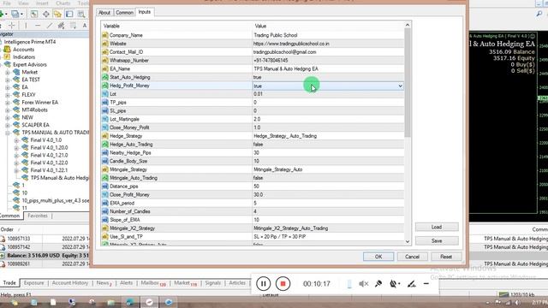The width and height of the screenshot is (548, 308).
Task: Click the connection status bars showing 1203/10 kb
Action: [x=517, y=294]
